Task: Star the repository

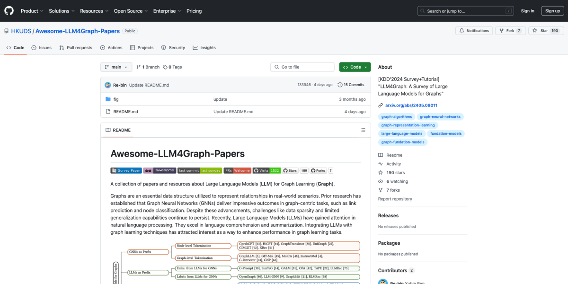Action: tap(541, 31)
